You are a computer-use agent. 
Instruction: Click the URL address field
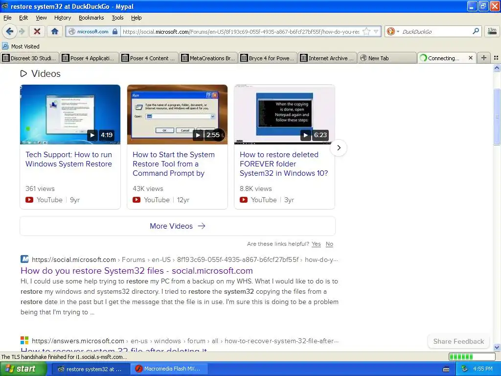[240, 32]
